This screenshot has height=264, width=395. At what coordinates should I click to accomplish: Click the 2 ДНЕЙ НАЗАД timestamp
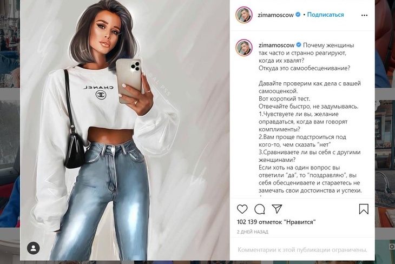click(x=252, y=232)
